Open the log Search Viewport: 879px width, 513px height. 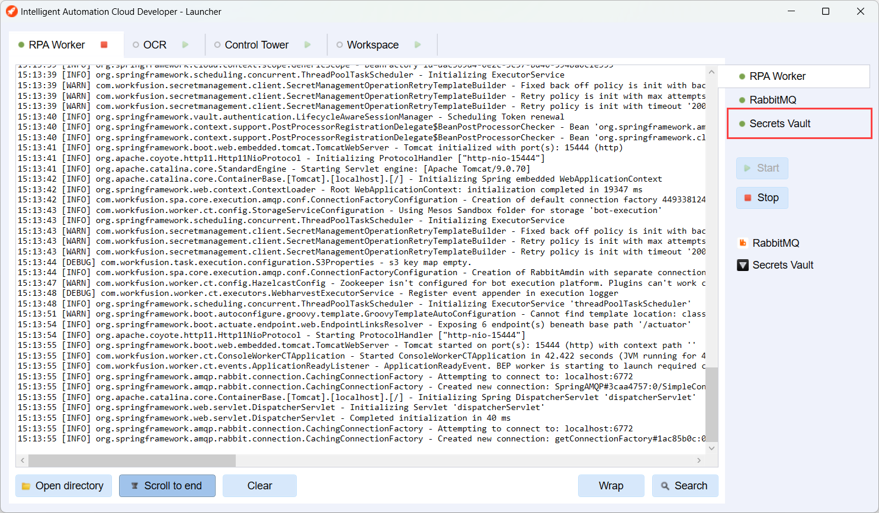click(685, 486)
